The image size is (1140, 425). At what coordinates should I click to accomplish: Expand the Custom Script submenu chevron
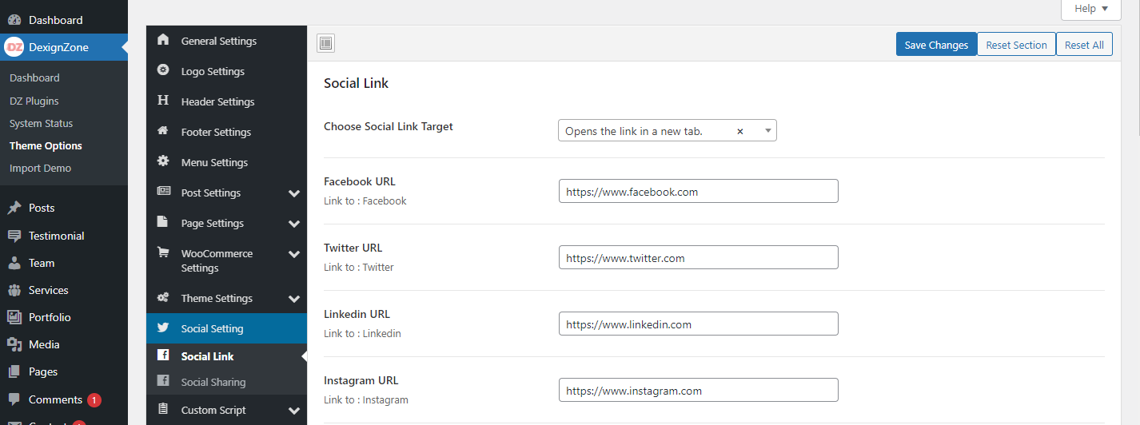pos(294,411)
